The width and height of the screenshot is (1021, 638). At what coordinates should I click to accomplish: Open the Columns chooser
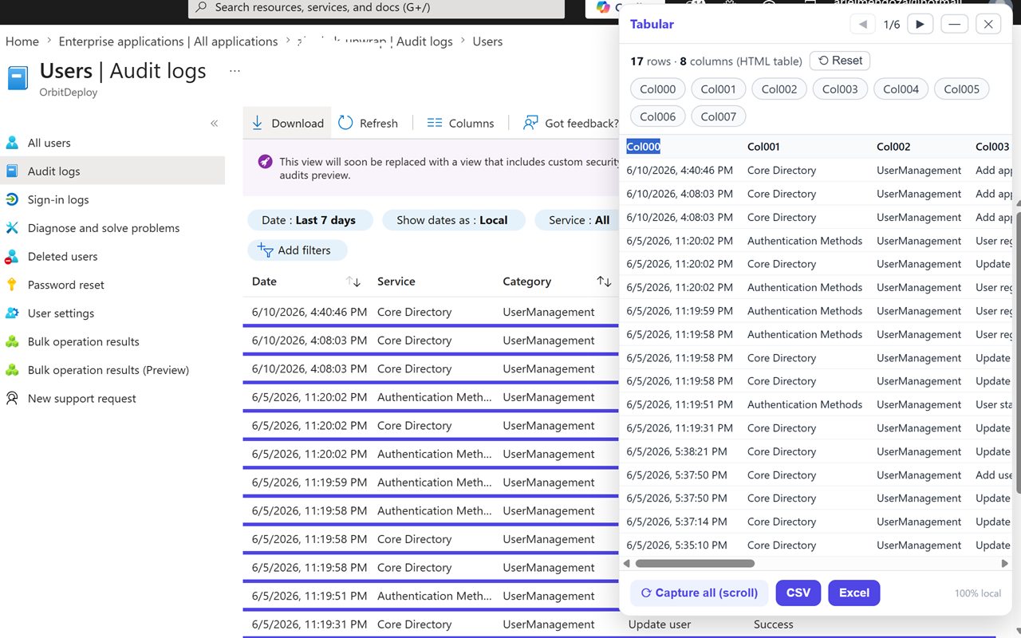(460, 123)
